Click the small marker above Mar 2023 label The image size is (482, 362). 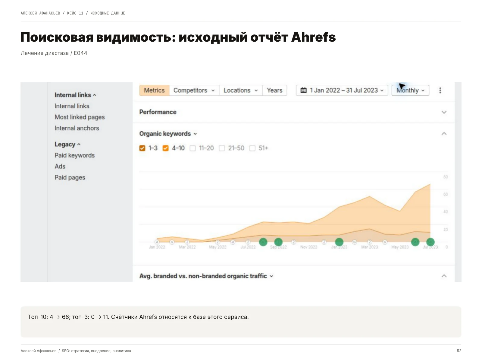(370, 242)
